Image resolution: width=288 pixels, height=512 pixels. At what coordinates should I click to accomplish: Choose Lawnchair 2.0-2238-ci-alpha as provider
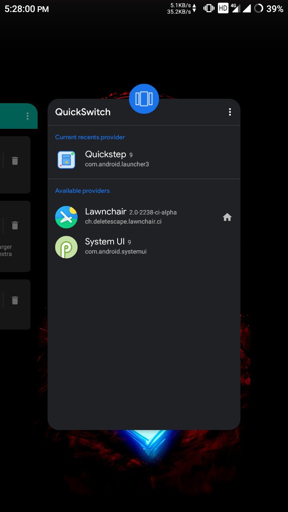pos(144,217)
